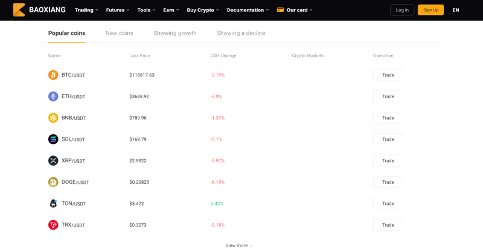This screenshot has width=483, height=249.
Task: Click the BNB coin icon
Action: click(53, 118)
